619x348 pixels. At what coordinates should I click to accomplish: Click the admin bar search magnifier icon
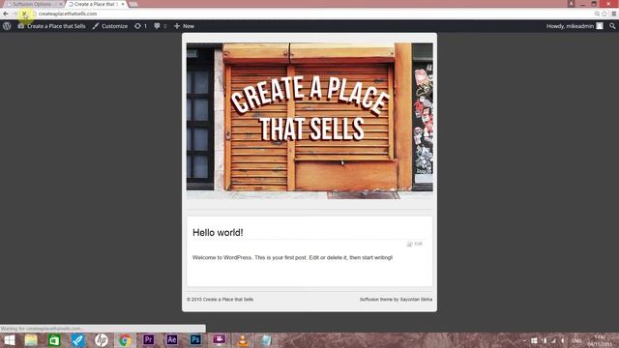click(x=612, y=26)
